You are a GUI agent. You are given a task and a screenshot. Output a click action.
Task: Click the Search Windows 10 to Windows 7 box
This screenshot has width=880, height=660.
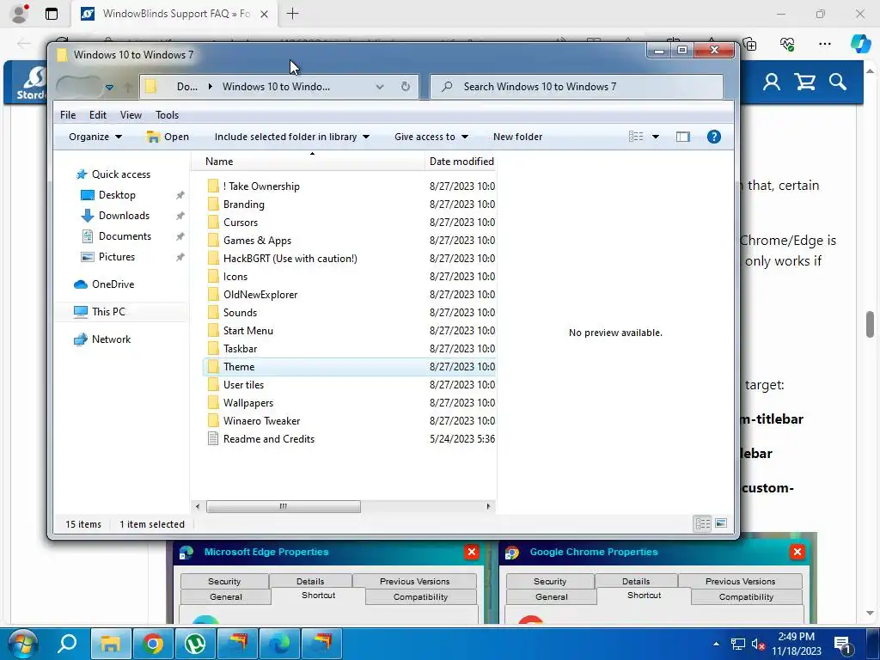click(x=577, y=87)
